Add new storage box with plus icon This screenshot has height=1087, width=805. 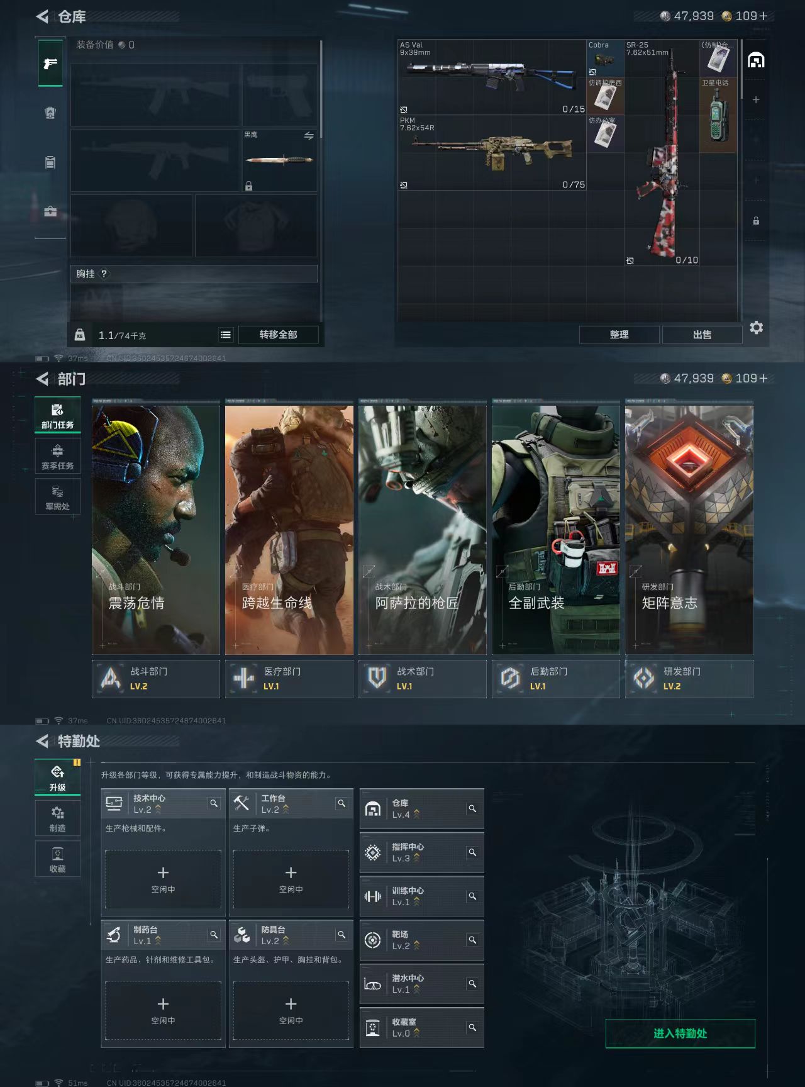click(x=756, y=100)
